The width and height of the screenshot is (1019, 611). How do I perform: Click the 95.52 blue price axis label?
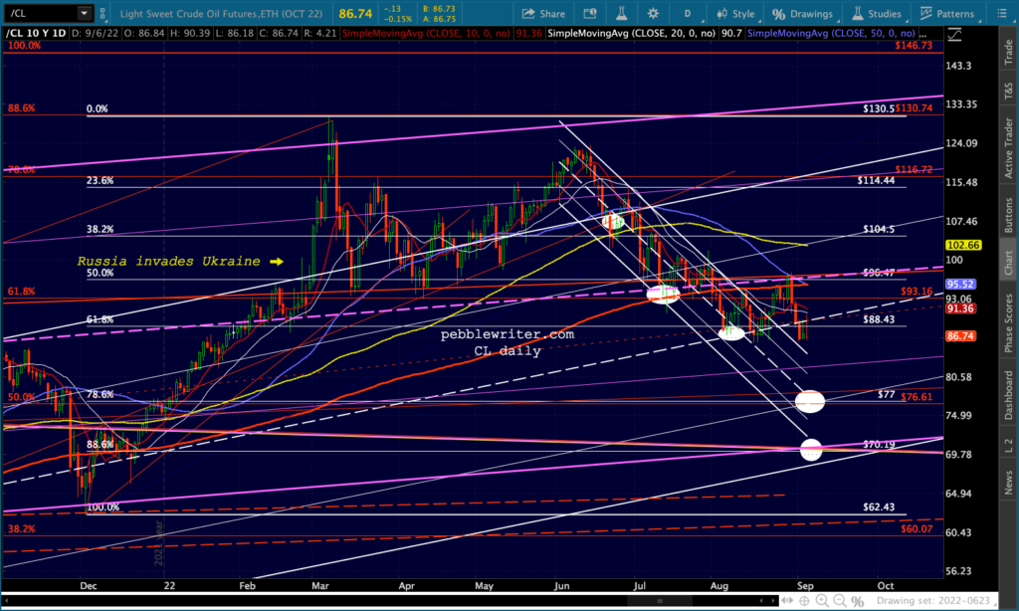click(x=960, y=284)
